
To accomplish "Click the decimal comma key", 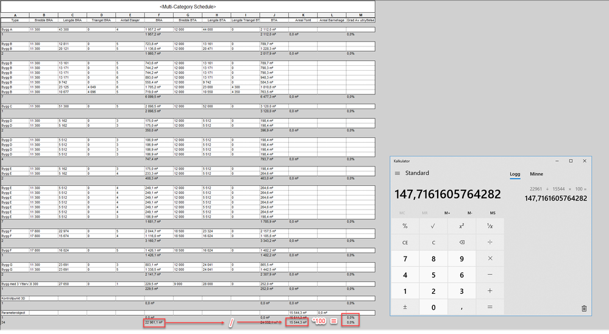I will click(x=461, y=307).
